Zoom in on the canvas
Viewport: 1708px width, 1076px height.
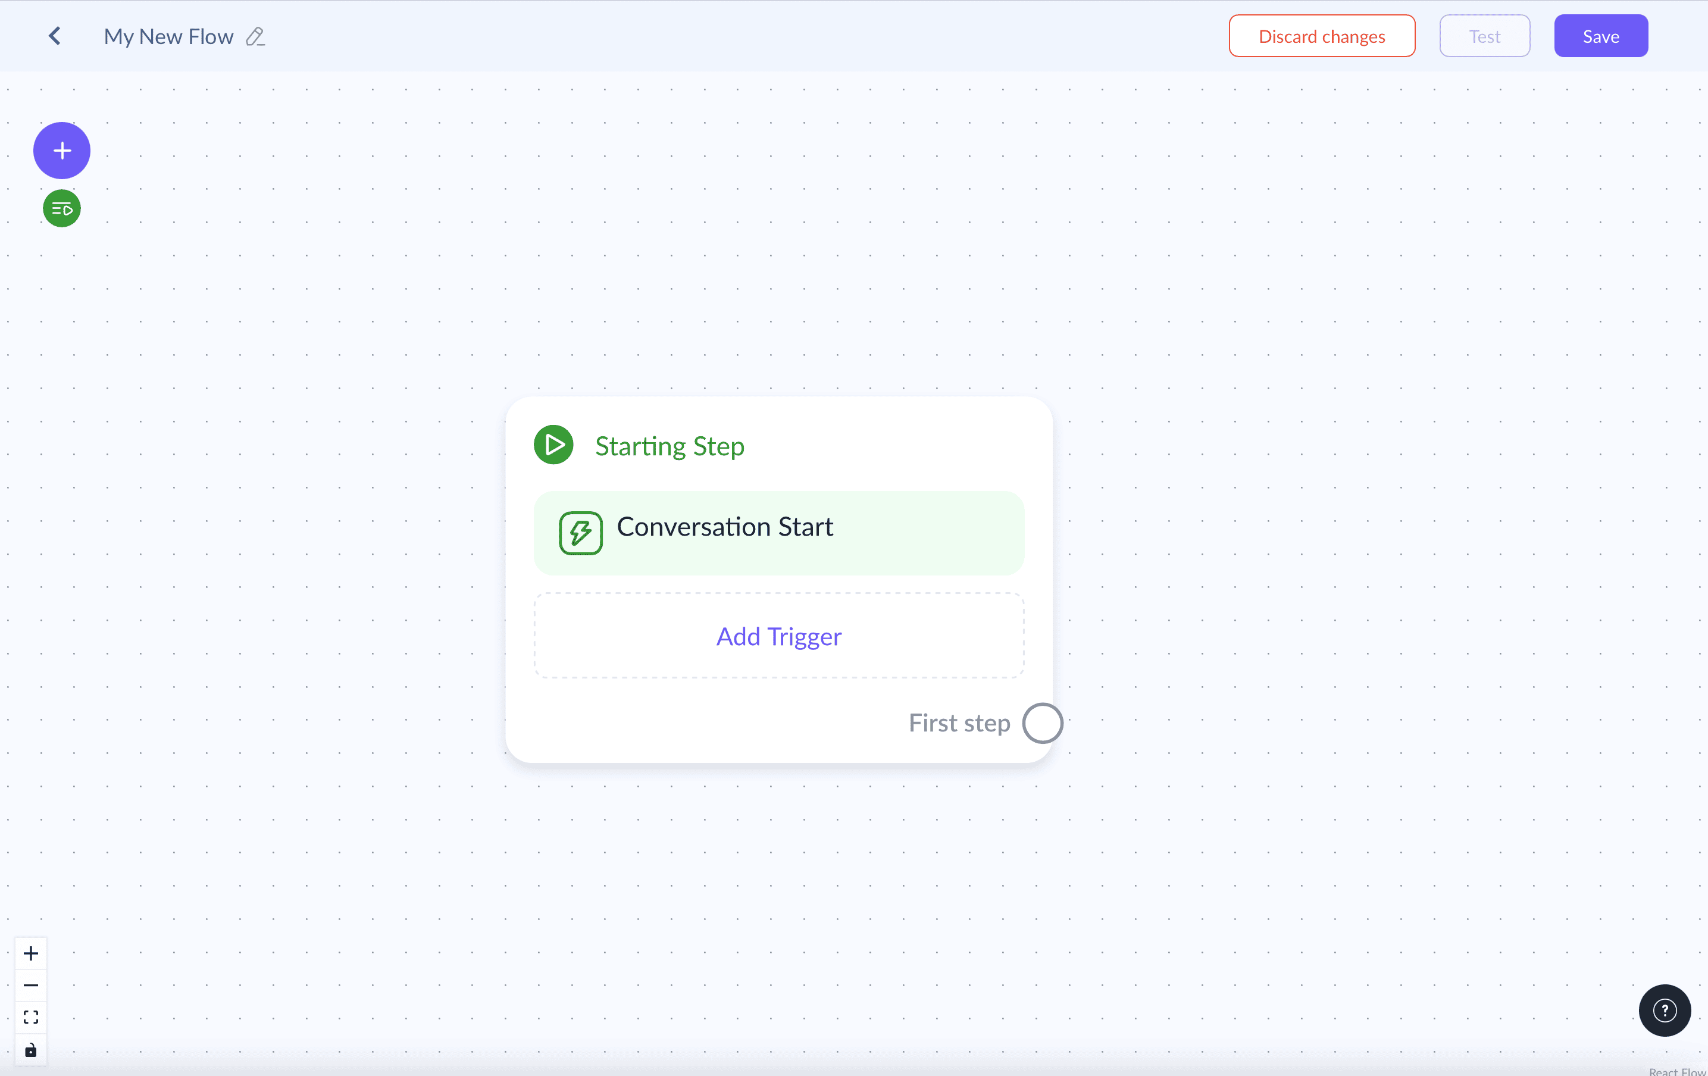[30, 953]
